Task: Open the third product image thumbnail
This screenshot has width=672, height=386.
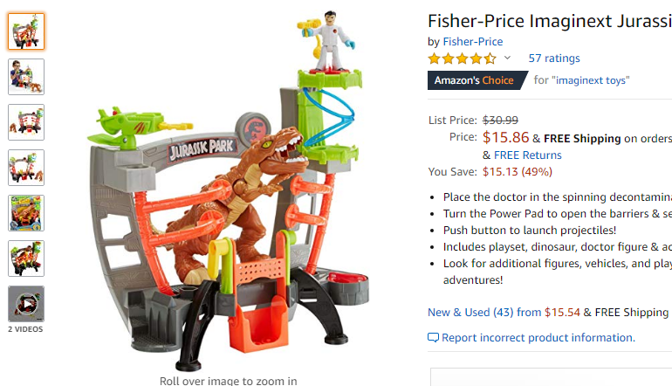Action: (26, 122)
